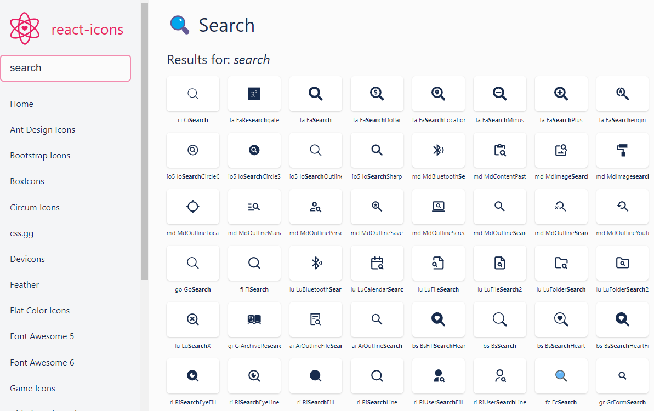
Task: Click the IoSearchCircleSharp icon
Action: pyautogui.click(x=254, y=150)
